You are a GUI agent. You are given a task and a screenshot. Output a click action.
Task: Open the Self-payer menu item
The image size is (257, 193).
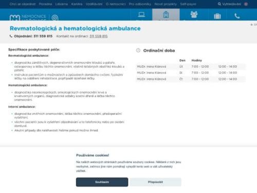(x=188, y=4)
